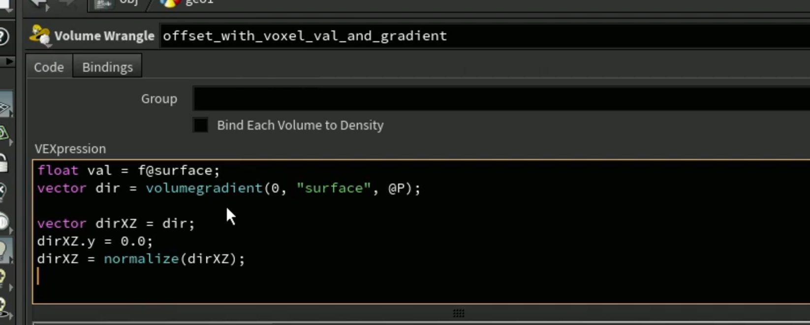
Task: Click the 'float val = f@surface;' line
Action: [x=128, y=170]
